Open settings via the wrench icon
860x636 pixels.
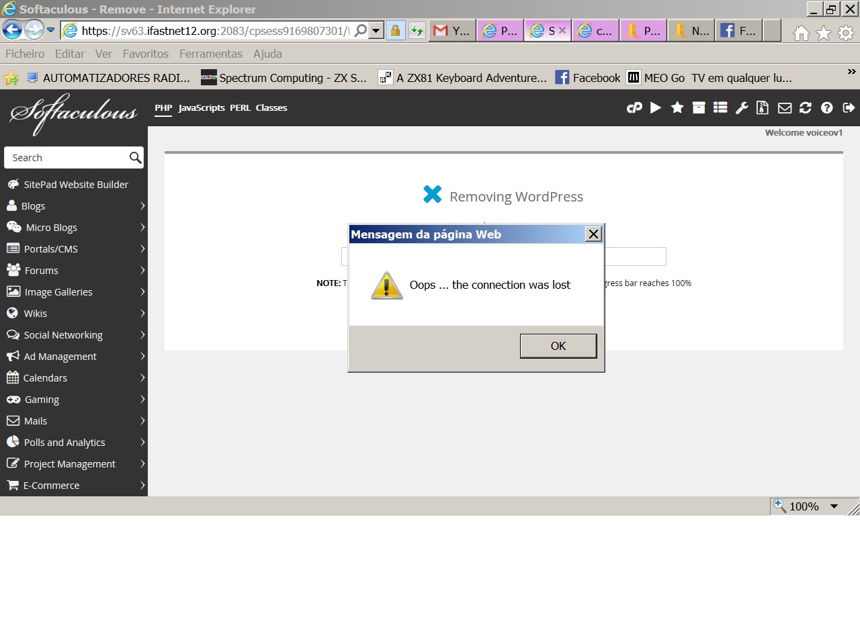point(742,107)
